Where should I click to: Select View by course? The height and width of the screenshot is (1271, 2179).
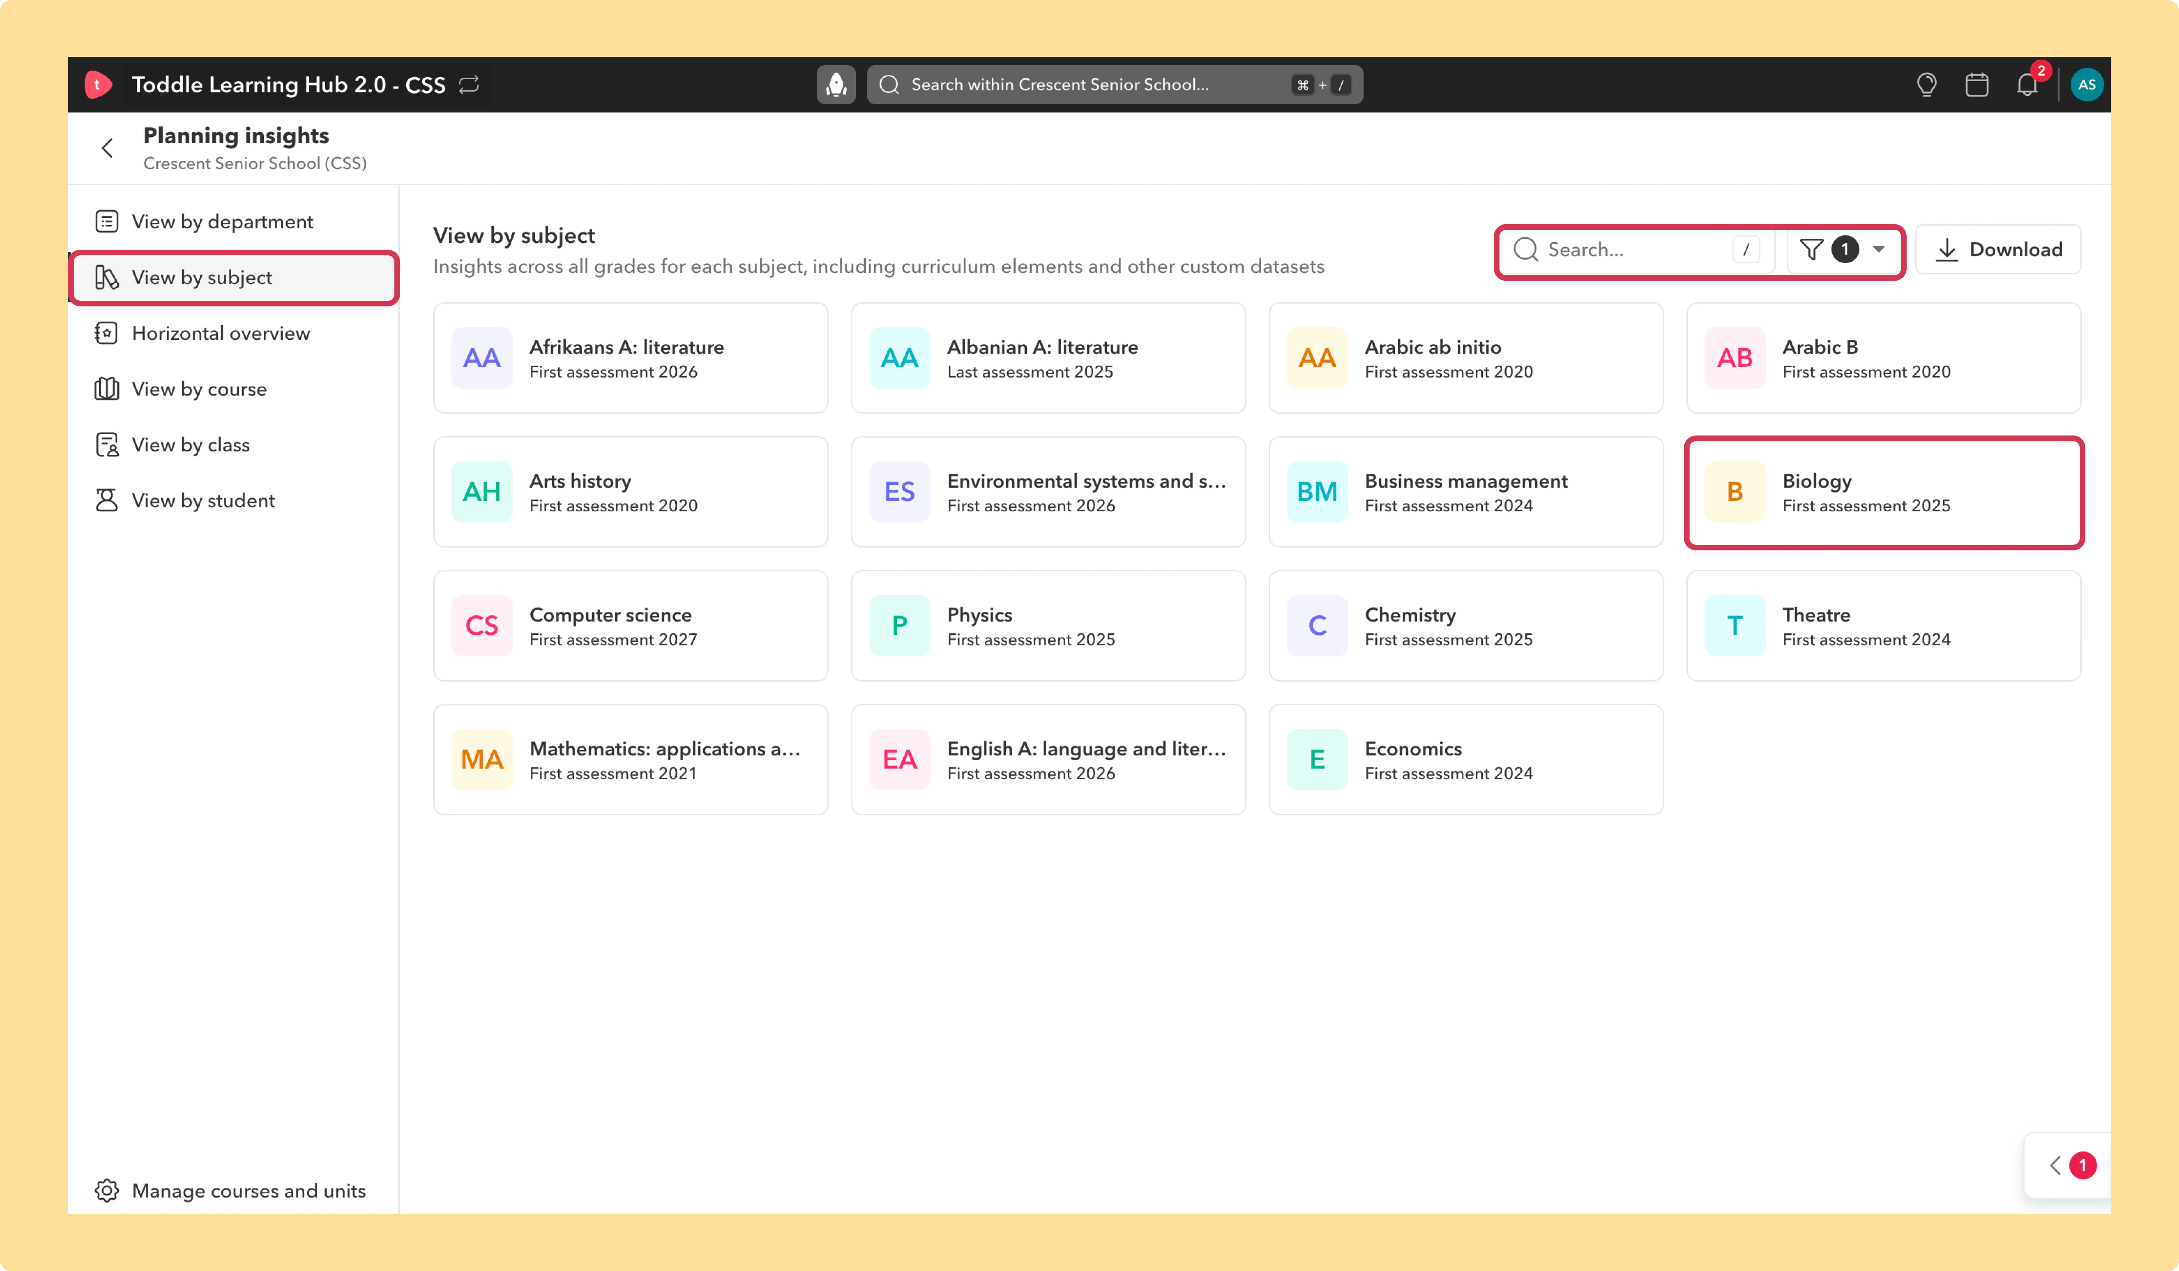233,389
